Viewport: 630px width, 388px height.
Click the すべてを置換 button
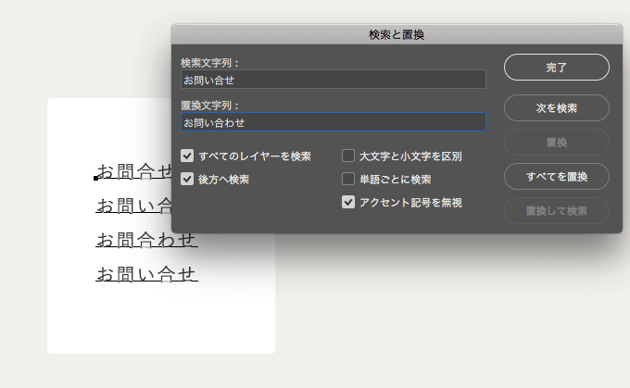(x=557, y=176)
